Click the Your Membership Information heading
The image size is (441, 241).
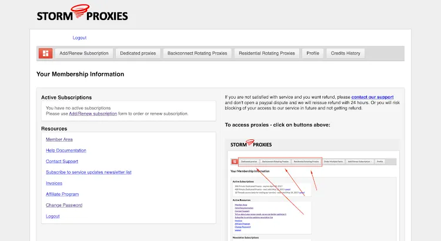click(80, 74)
